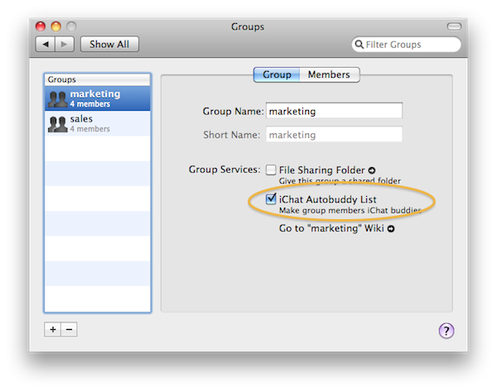Click the toolbar toggle pill button
497x392 pixels.
point(455,27)
